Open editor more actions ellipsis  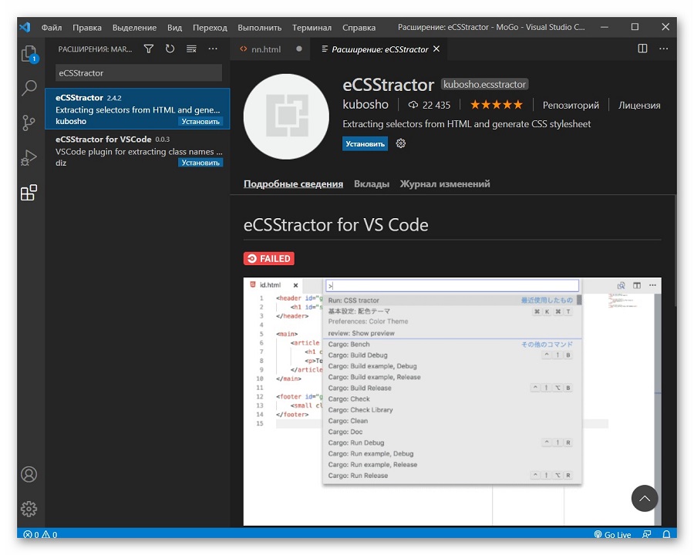pyautogui.click(x=663, y=49)
